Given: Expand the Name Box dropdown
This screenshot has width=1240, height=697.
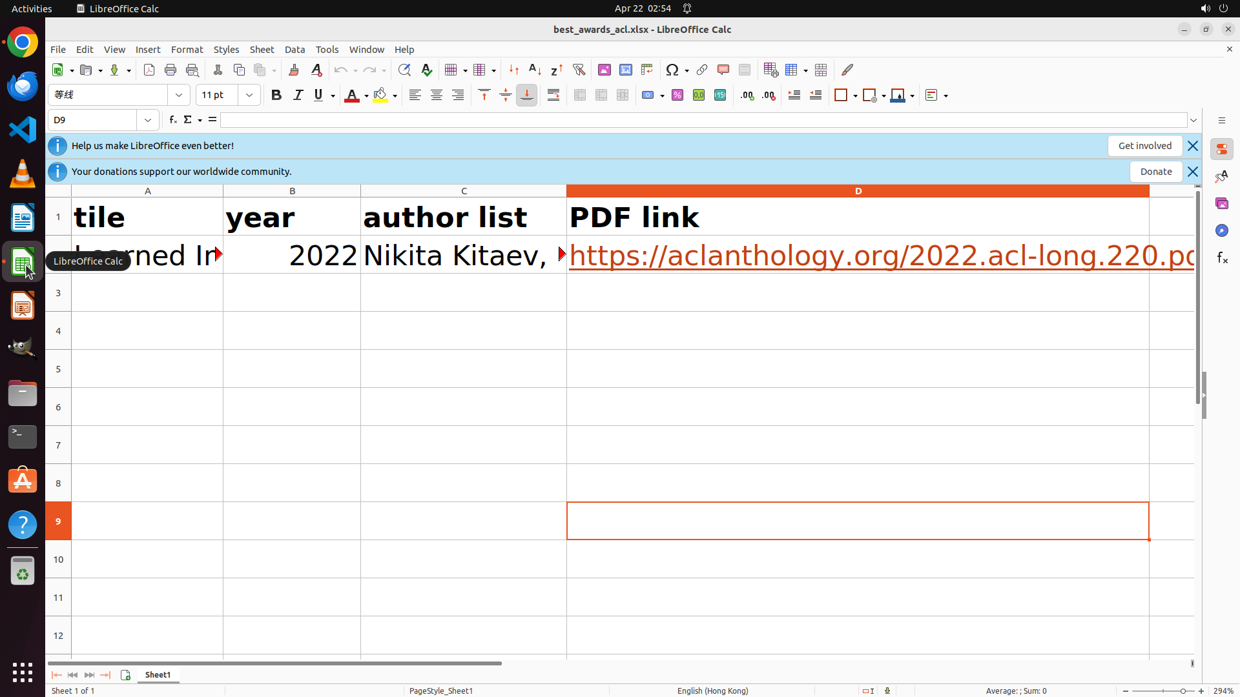Looking at the screenshot, I should [148, 120].
